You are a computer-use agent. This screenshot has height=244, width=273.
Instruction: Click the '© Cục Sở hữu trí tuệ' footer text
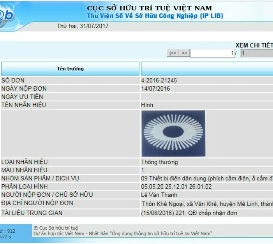pyautogui.click(x=56, y=228)
